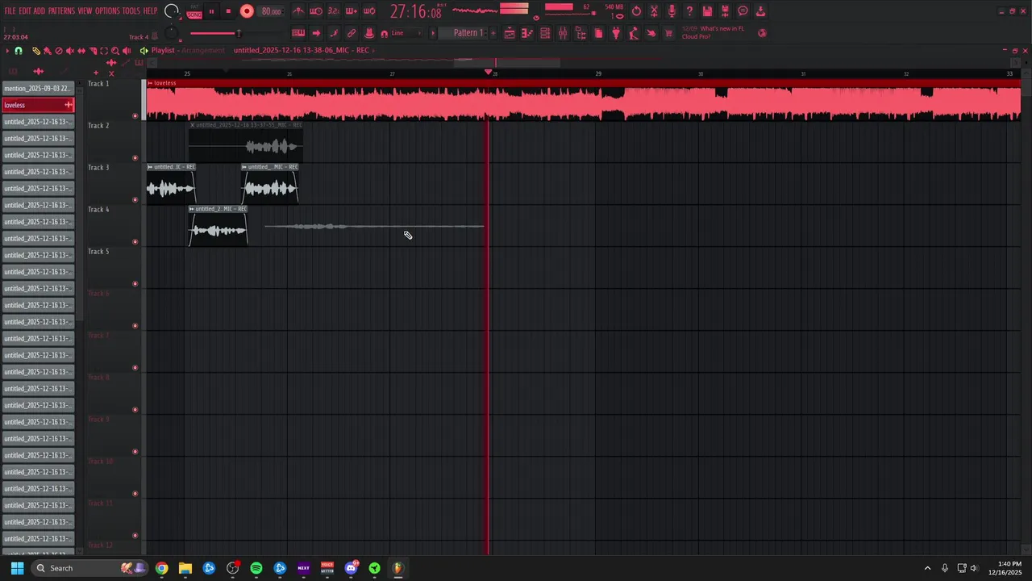Image resolution: width=1032 pixels, height=581 pixels.
Task: Open the What's new in FL Cloud Pro news
Action: tap(714, 33)
